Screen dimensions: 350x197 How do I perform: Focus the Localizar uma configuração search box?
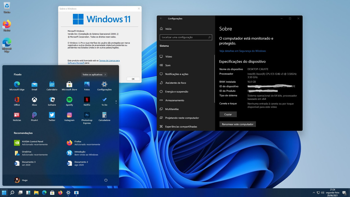tap(186, 37)
